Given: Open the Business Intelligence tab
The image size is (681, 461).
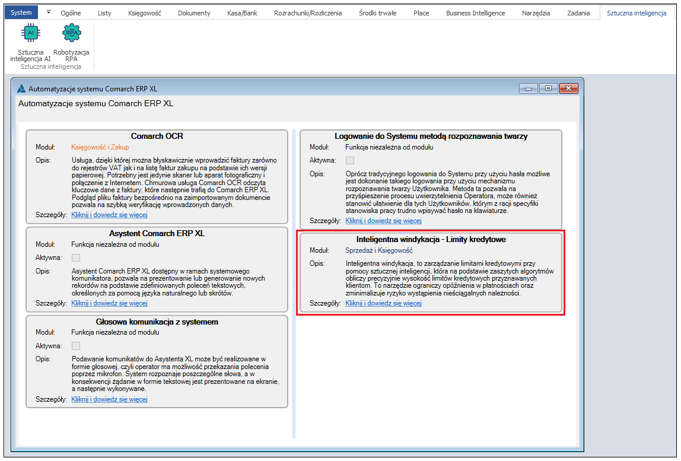Looking at the screenshot, I should [476, 13].
